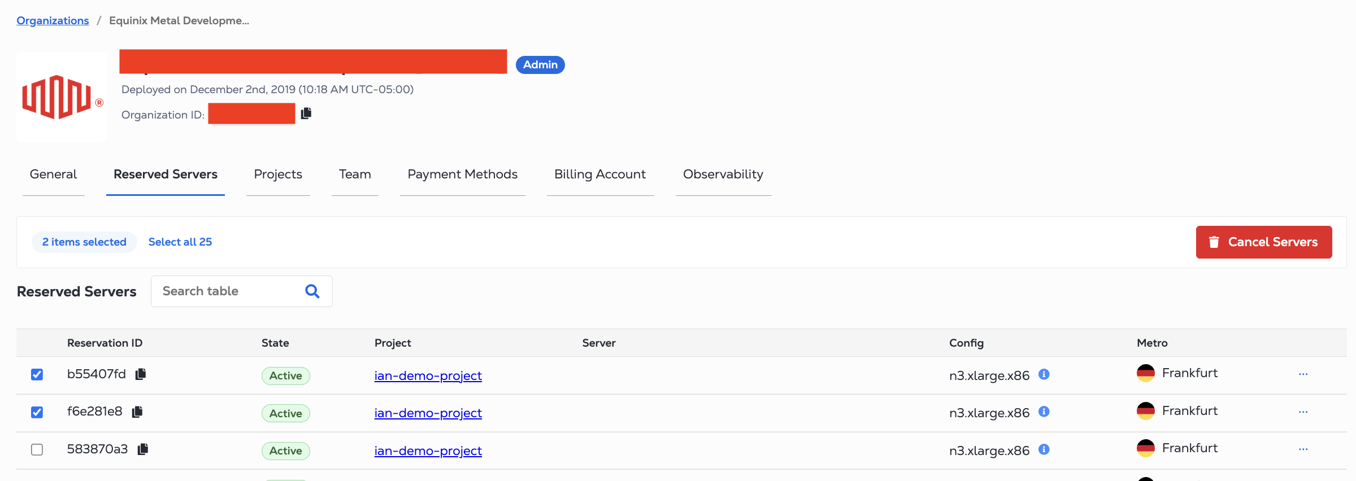Open actions menu for f6e281e8 row

point(1303,412)
